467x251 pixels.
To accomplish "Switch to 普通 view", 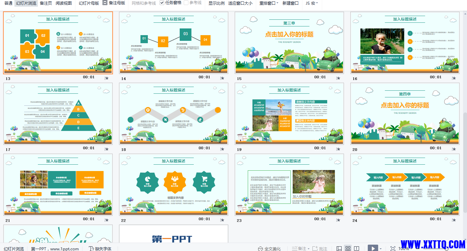I will tap(8, 3).
